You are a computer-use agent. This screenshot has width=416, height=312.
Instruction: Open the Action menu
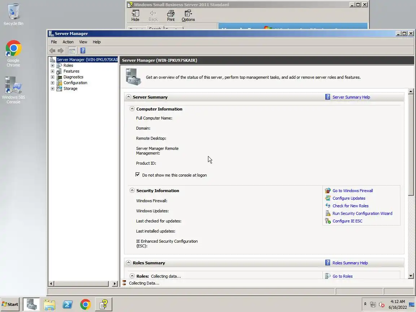pyautogui.click(x=68, y=42)
